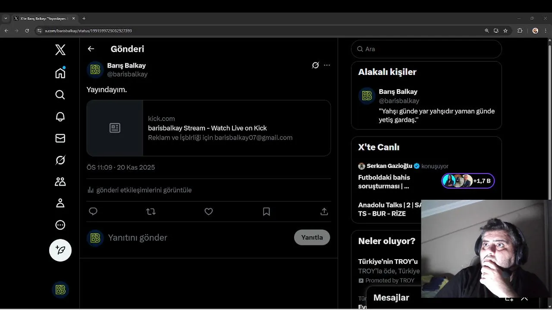Image resolution: width=552 pixels, height=310 pixels.
Task: Open Barış Balkay in Alakalı kişiler
Action: tap(398, 92)
